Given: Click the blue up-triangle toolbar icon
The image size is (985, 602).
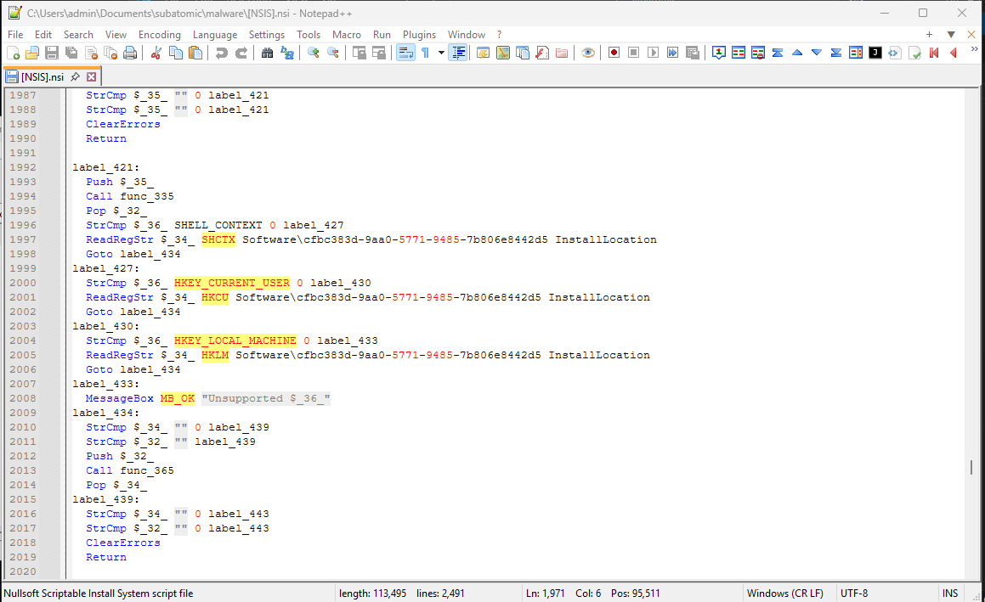Looking at the screenshot, I should 796,53.
